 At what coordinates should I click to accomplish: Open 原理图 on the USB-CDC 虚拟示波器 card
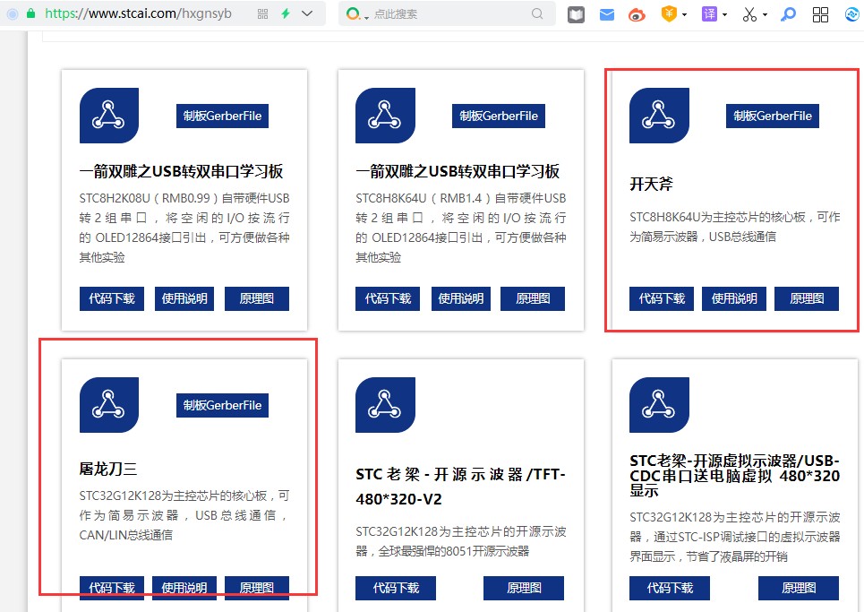pyautogui.click(x=799, y=588)
